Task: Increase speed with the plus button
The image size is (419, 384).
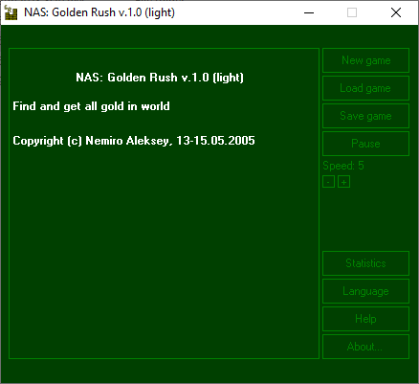Action: point(343,182)
